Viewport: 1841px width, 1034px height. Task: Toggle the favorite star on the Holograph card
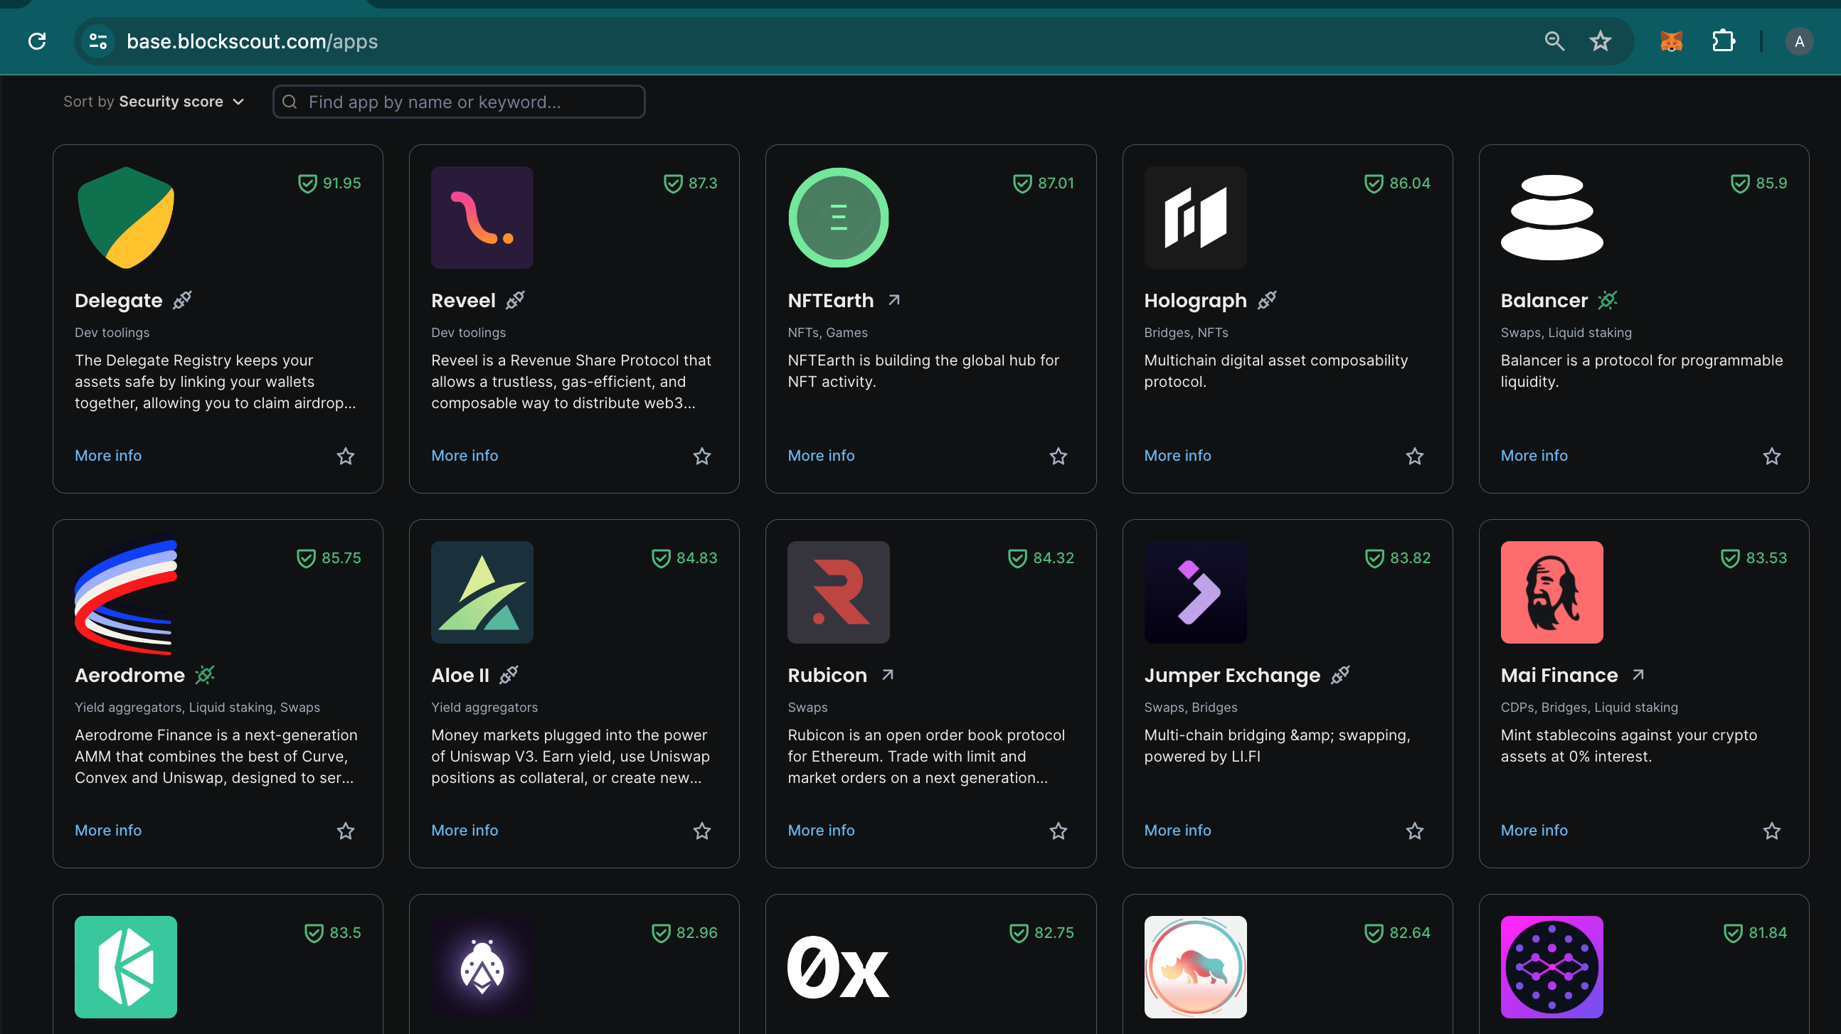tap(1415, 456)
